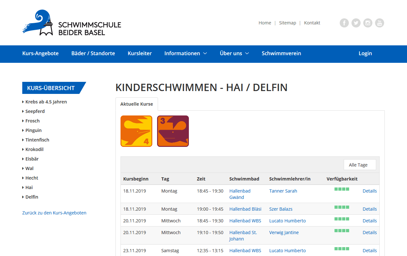Switch to the Aktuelle Kurse tab
407x256 pixels.
point(136,104)
